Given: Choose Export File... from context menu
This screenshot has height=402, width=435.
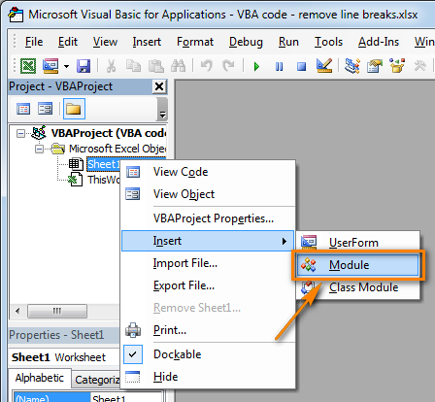Looking at the screenshot, I should (208, 285).
